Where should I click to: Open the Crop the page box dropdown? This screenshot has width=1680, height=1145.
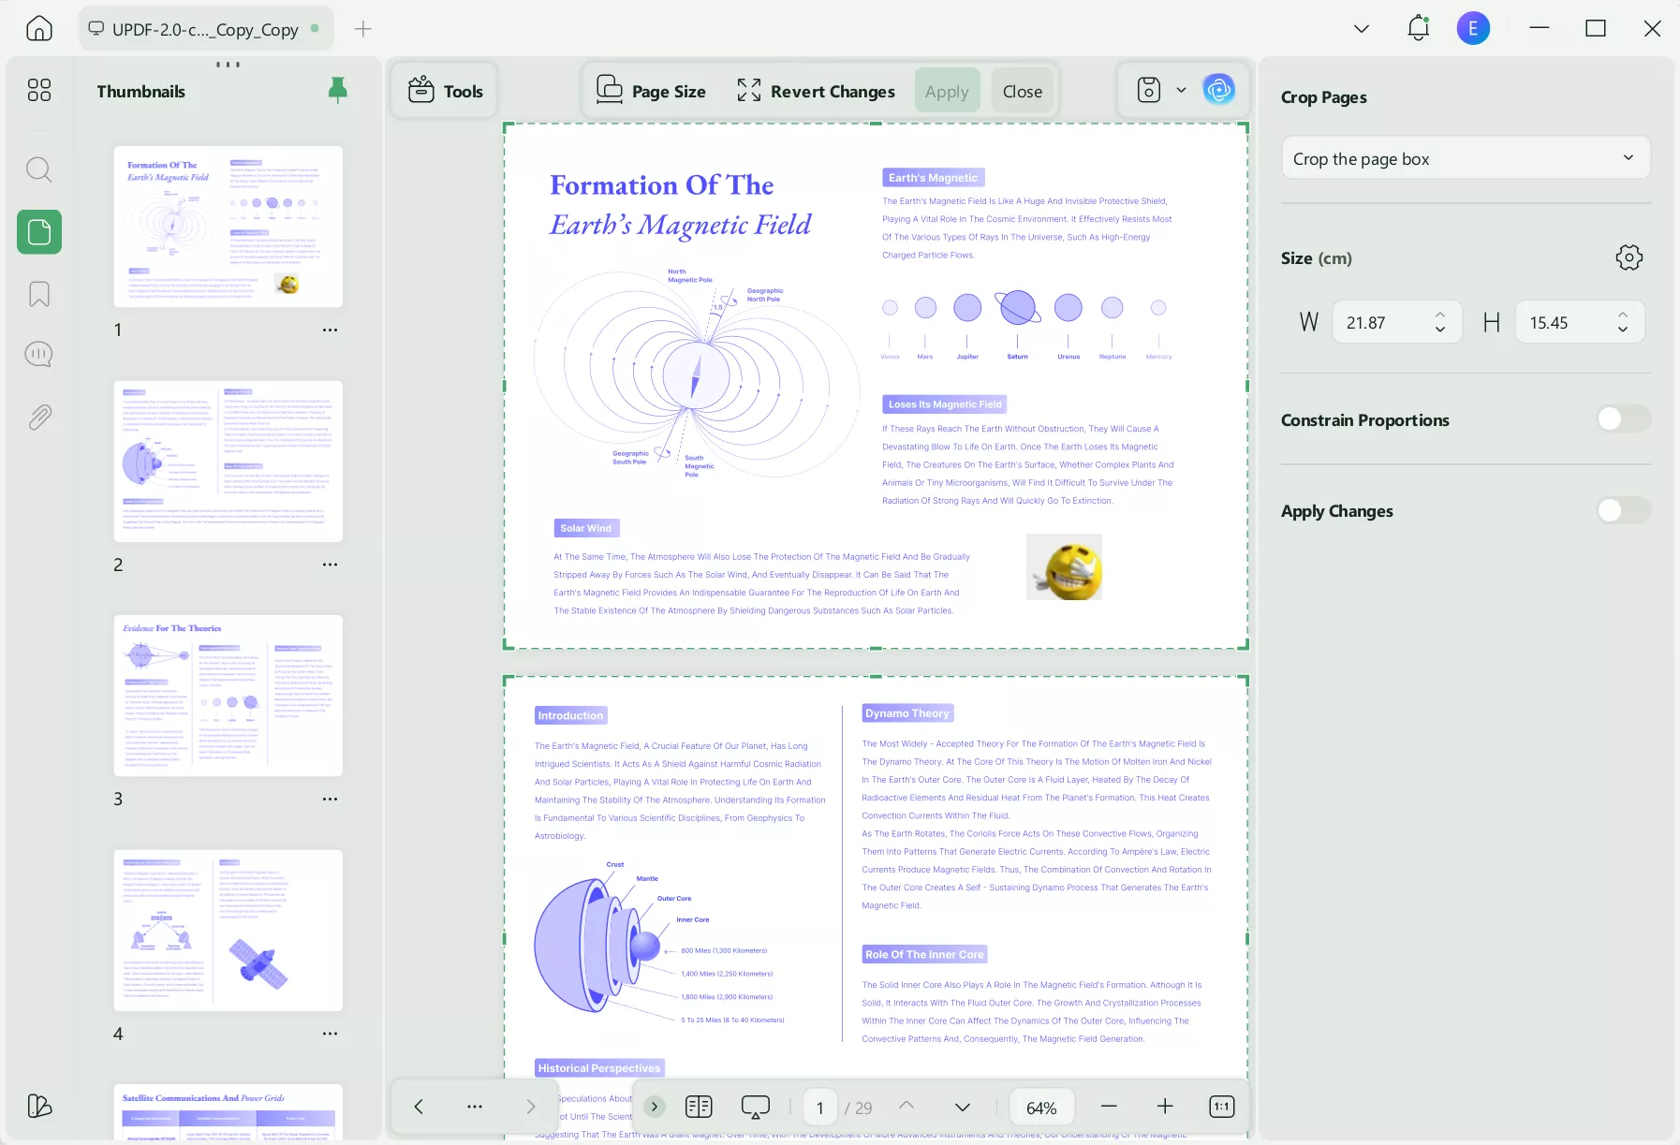click(1464, 157)
